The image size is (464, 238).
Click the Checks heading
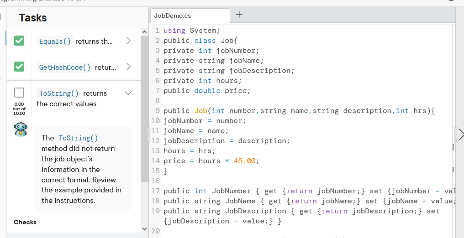click(x=25, y=222)
